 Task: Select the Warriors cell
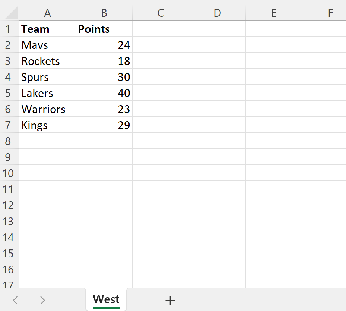click(47, 109)
